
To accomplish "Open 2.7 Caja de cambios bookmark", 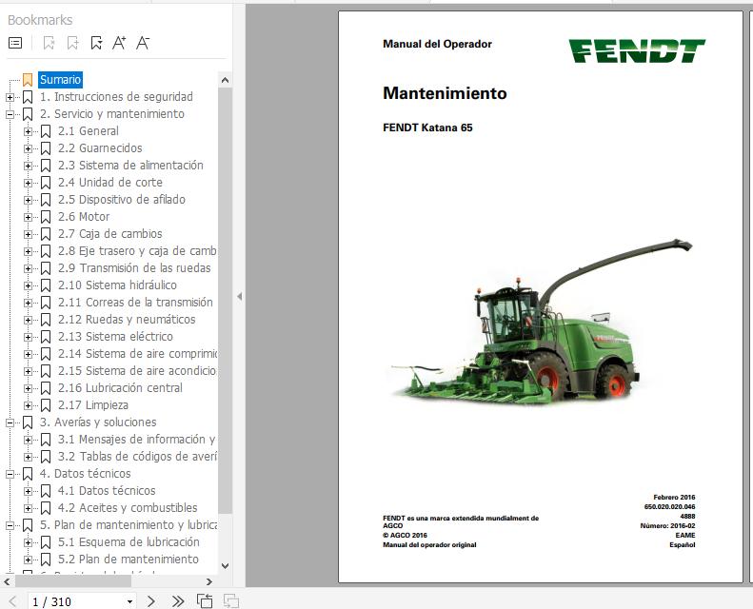I will coord(110,234).
